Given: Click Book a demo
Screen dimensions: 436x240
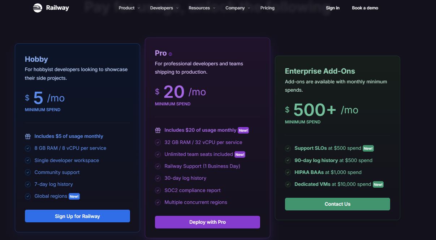Looking at the screenshot, I should (365, 8).
